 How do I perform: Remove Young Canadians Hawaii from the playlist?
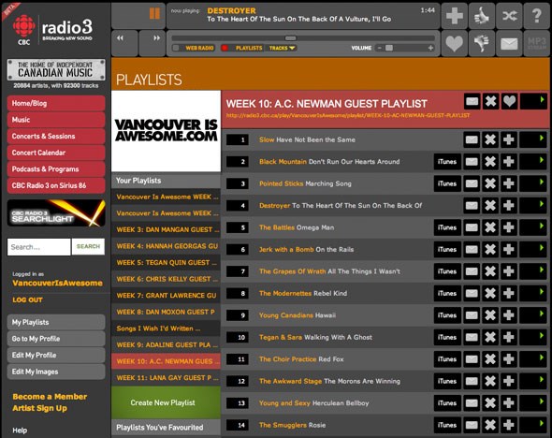490,315
